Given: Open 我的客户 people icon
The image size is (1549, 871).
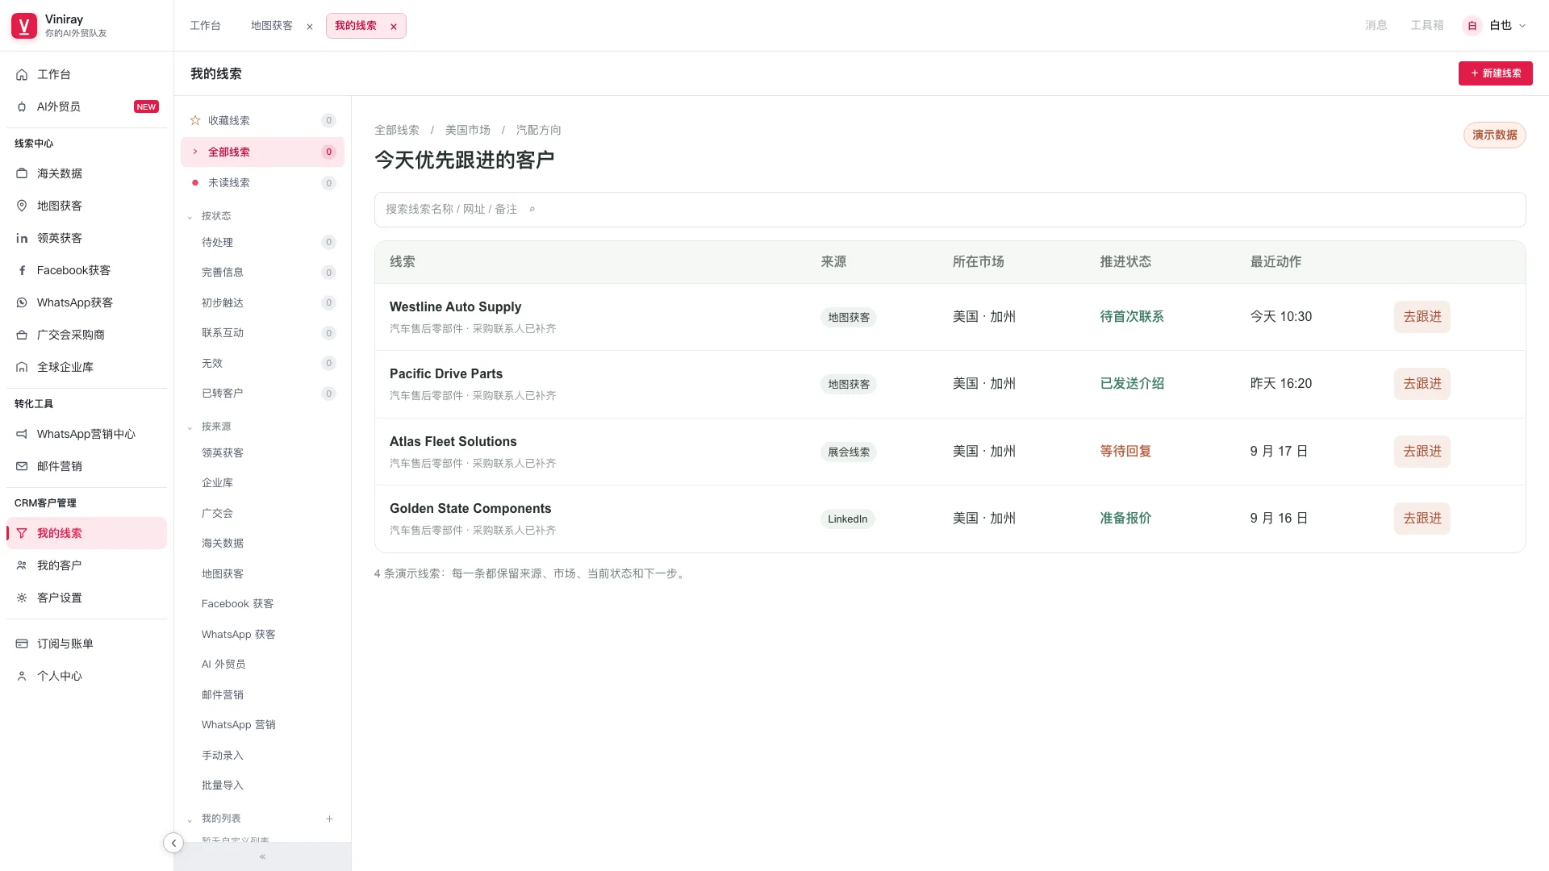Looking at the screenshot, I should (x=22, y=565).
